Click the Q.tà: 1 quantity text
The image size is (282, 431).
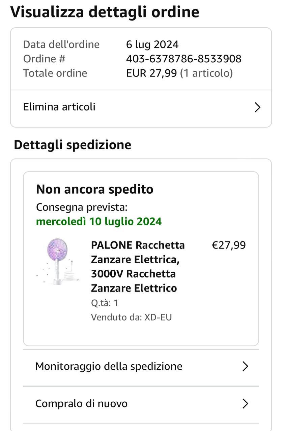click(x=105, y=303)
